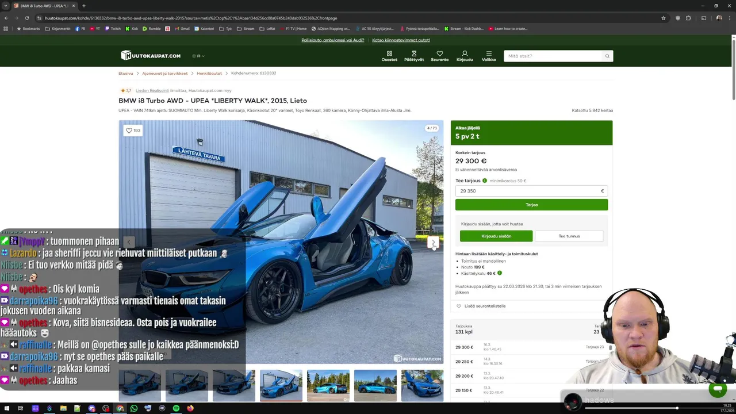Viewport: 736px width, 414px height.
Task: Close the BMW i8 Turbo tab
Action: point(75,6)
